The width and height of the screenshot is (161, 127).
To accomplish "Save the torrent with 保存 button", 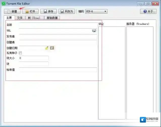I will (x=48, y=12).
